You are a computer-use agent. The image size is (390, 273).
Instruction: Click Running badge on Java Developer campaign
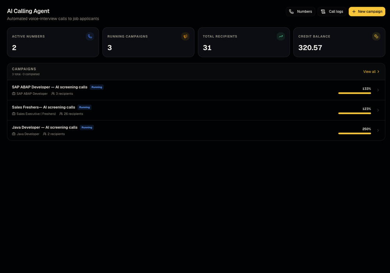click(x=87, y=128)
